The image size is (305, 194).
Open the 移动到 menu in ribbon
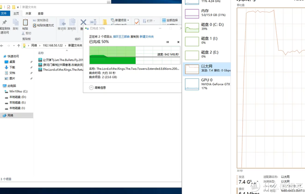click(62, 25)
